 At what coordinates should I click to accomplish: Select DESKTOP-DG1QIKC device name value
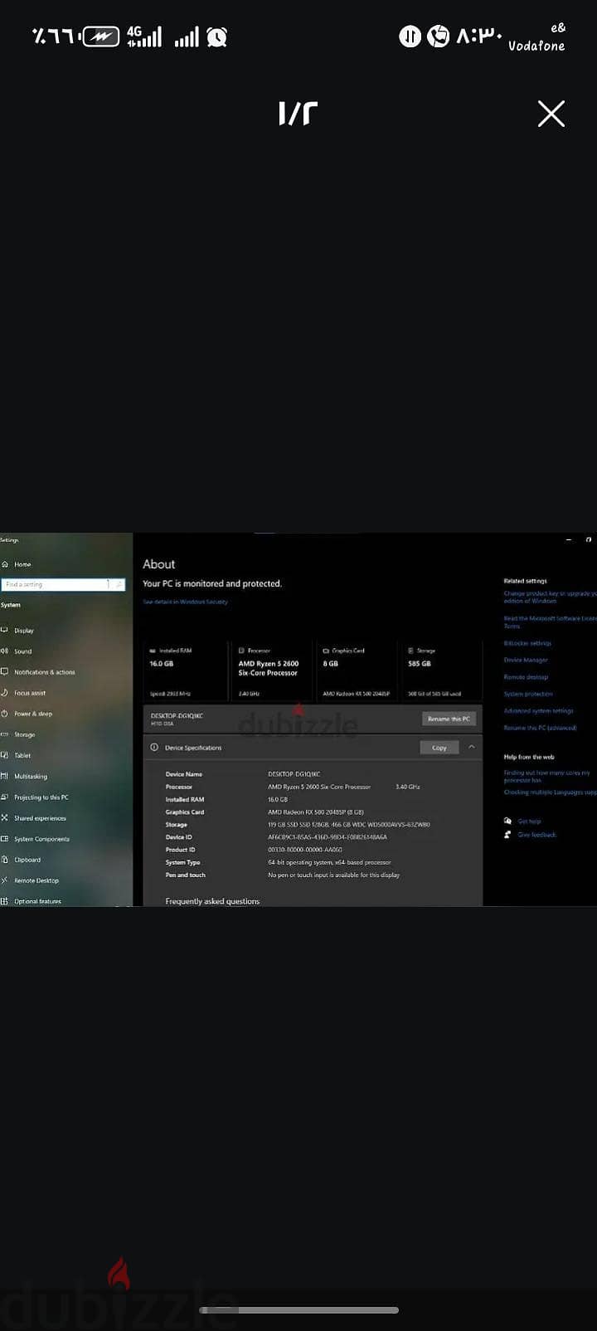[294, 774]
